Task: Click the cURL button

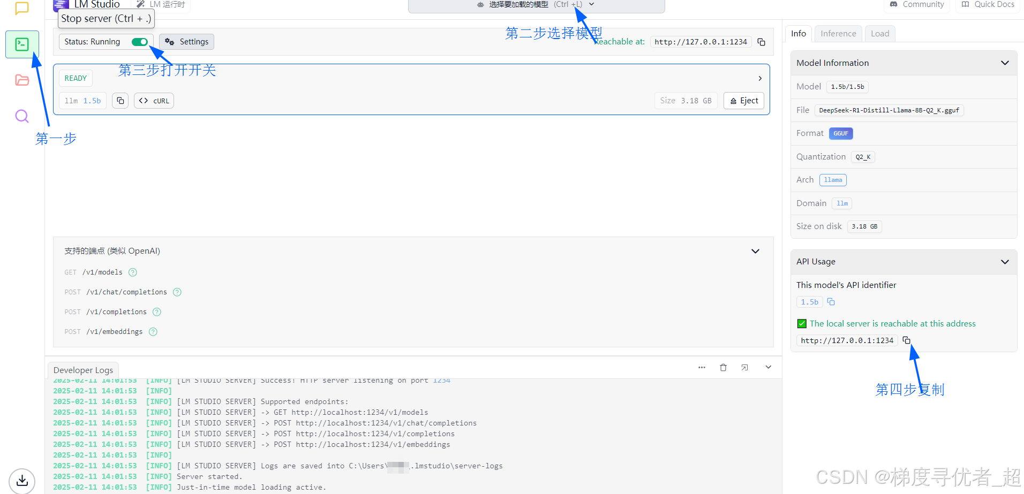Action: [x=154, y=101]
